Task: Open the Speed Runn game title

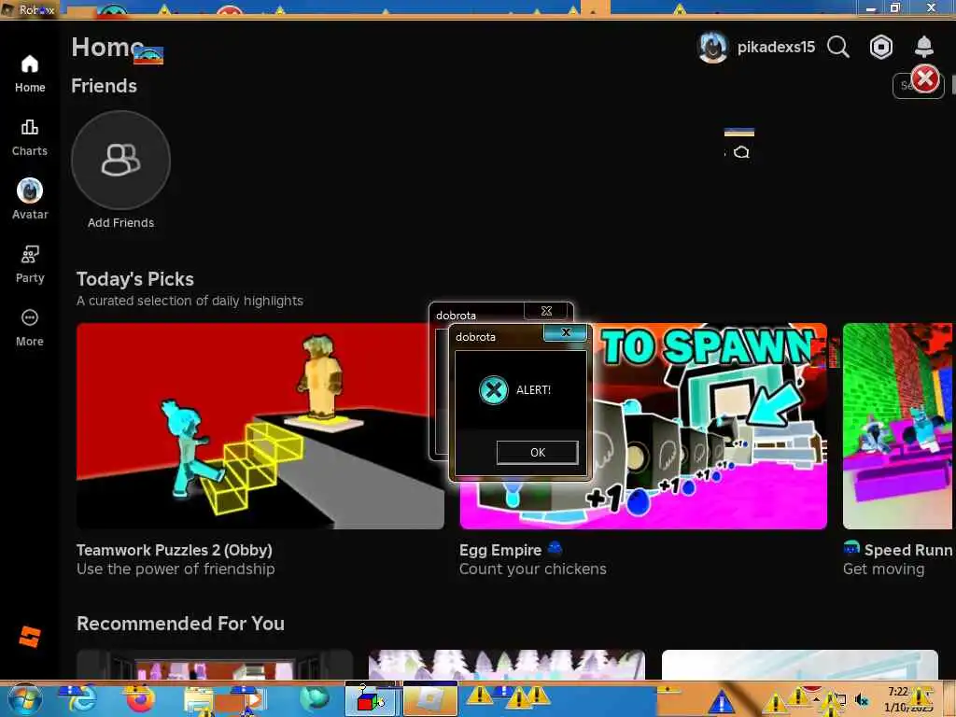Action: click(908, 550)
